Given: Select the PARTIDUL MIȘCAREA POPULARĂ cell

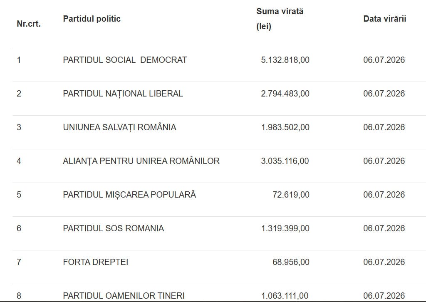Looking at the screenshot, I should pyautogui.click(x=129, y=194).
